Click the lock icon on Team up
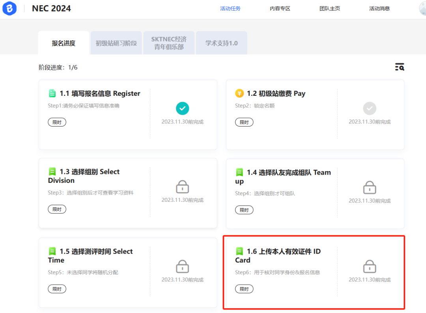The width and height of the screenshot is (426, 313). pos(370,188)
